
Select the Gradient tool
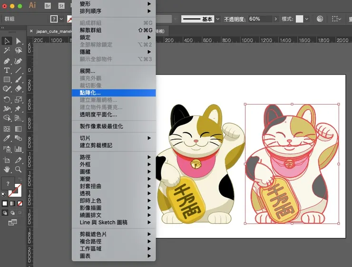(x=18, y=129)
